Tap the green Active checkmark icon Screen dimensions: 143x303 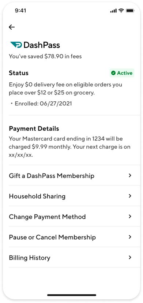tap(113, 73)
